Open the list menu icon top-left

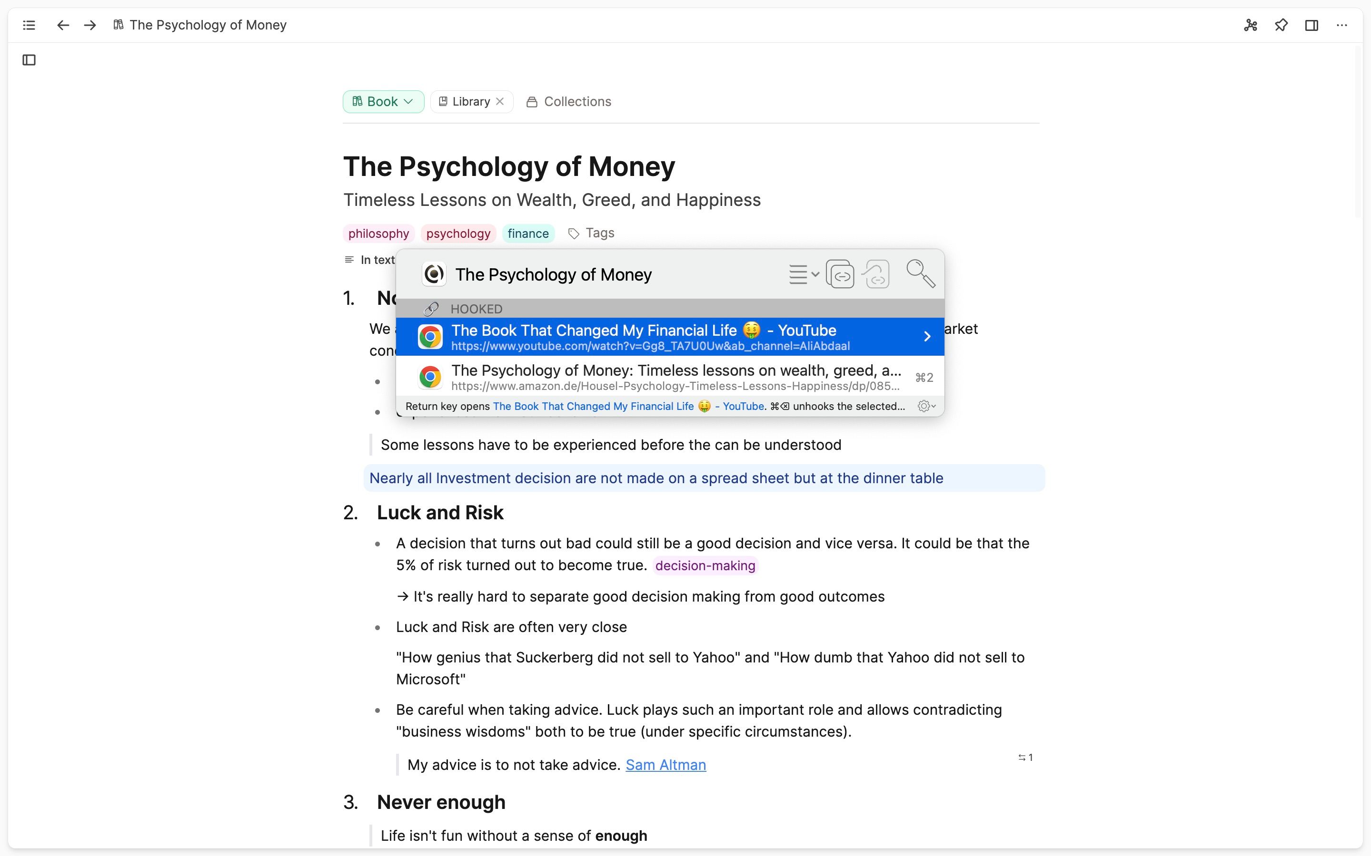coord(29,25)
